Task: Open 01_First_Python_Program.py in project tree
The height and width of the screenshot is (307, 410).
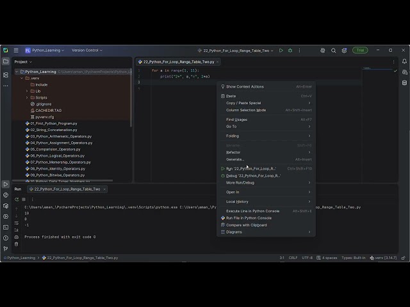Action: pyautogui.click(x=54, y=123)
